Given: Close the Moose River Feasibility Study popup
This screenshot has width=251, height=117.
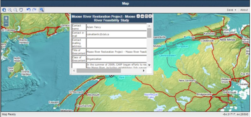Looking at the screenshot, I should tap(150, 16).
